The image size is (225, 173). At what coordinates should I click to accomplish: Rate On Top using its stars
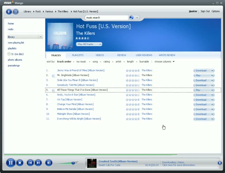point(133,100)
